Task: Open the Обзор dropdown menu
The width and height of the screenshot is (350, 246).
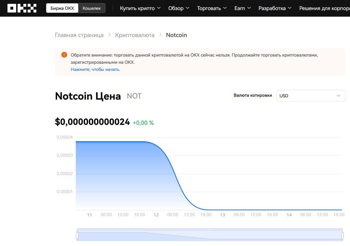Action: (x=179, y=8)
